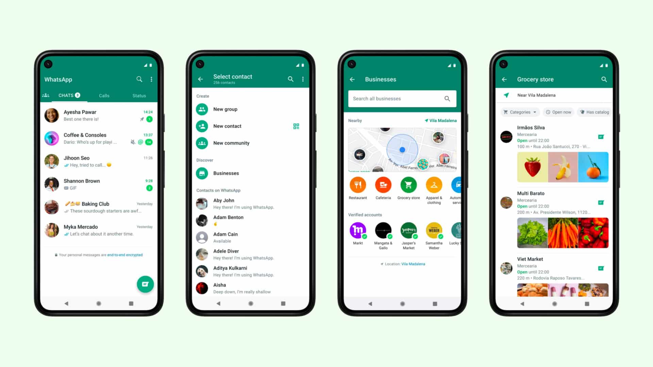Switch to the Calls tab
Viewport: 653px width, 367px height.
tap(104, 95)
